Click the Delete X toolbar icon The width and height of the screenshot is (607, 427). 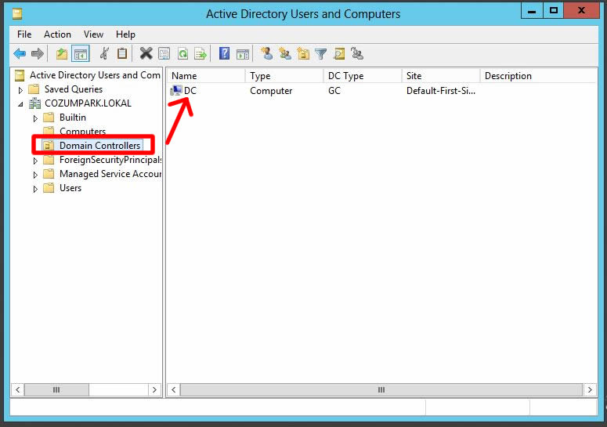click(146, 54)
